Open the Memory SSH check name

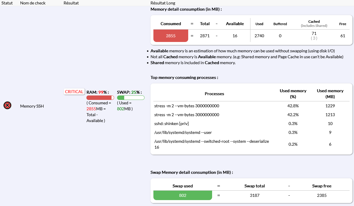click(x=32, y=106)
